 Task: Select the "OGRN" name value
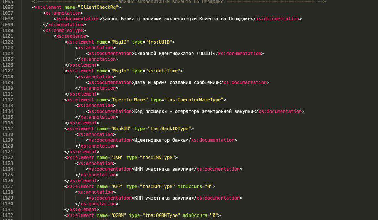[x=118, y=215]
